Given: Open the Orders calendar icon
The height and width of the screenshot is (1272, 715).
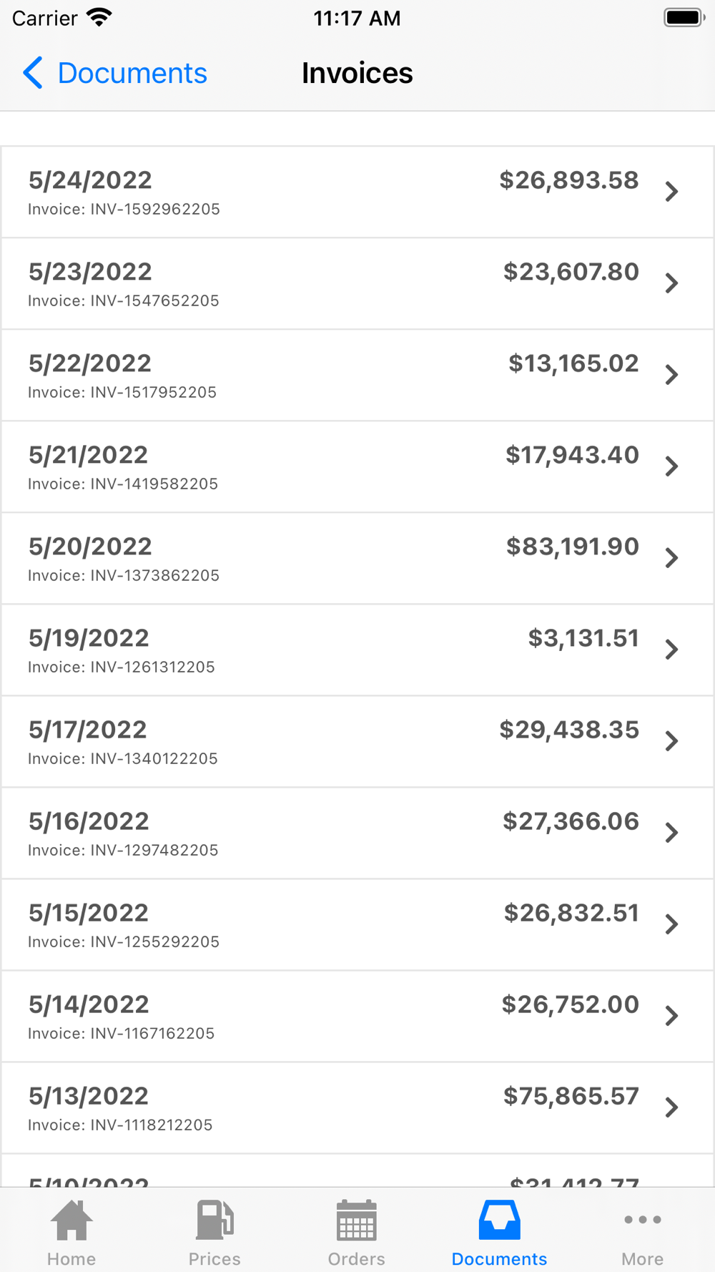Looking at the screenshot, I should [x=356, y=1220].
